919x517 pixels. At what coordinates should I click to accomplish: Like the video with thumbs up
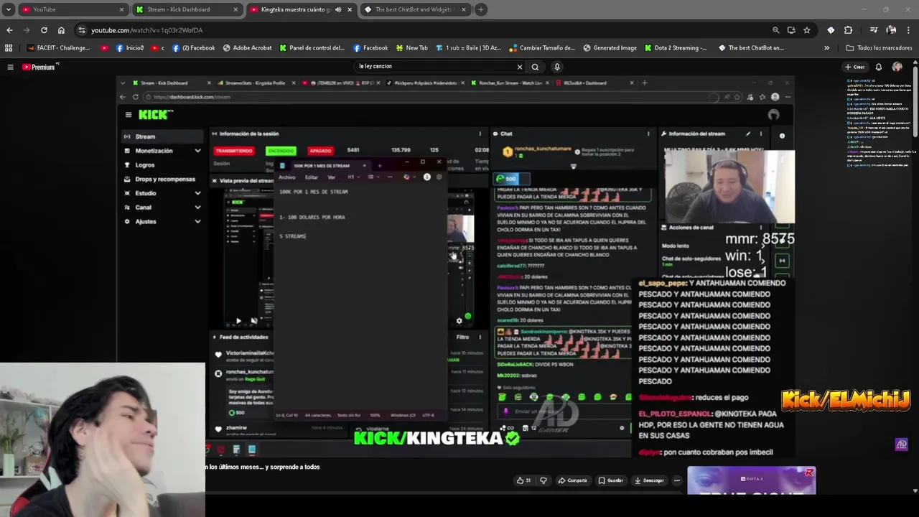(524, 480)
